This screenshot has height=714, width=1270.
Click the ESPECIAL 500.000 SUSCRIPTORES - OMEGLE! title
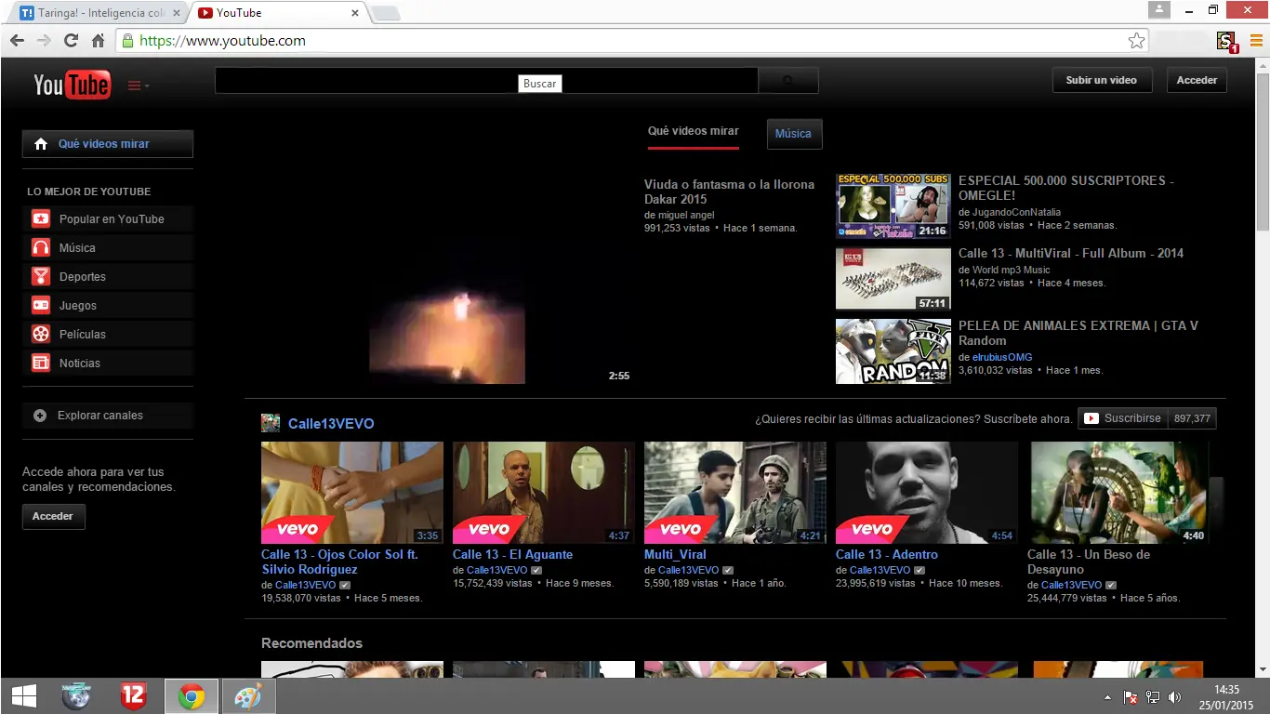1065,188
